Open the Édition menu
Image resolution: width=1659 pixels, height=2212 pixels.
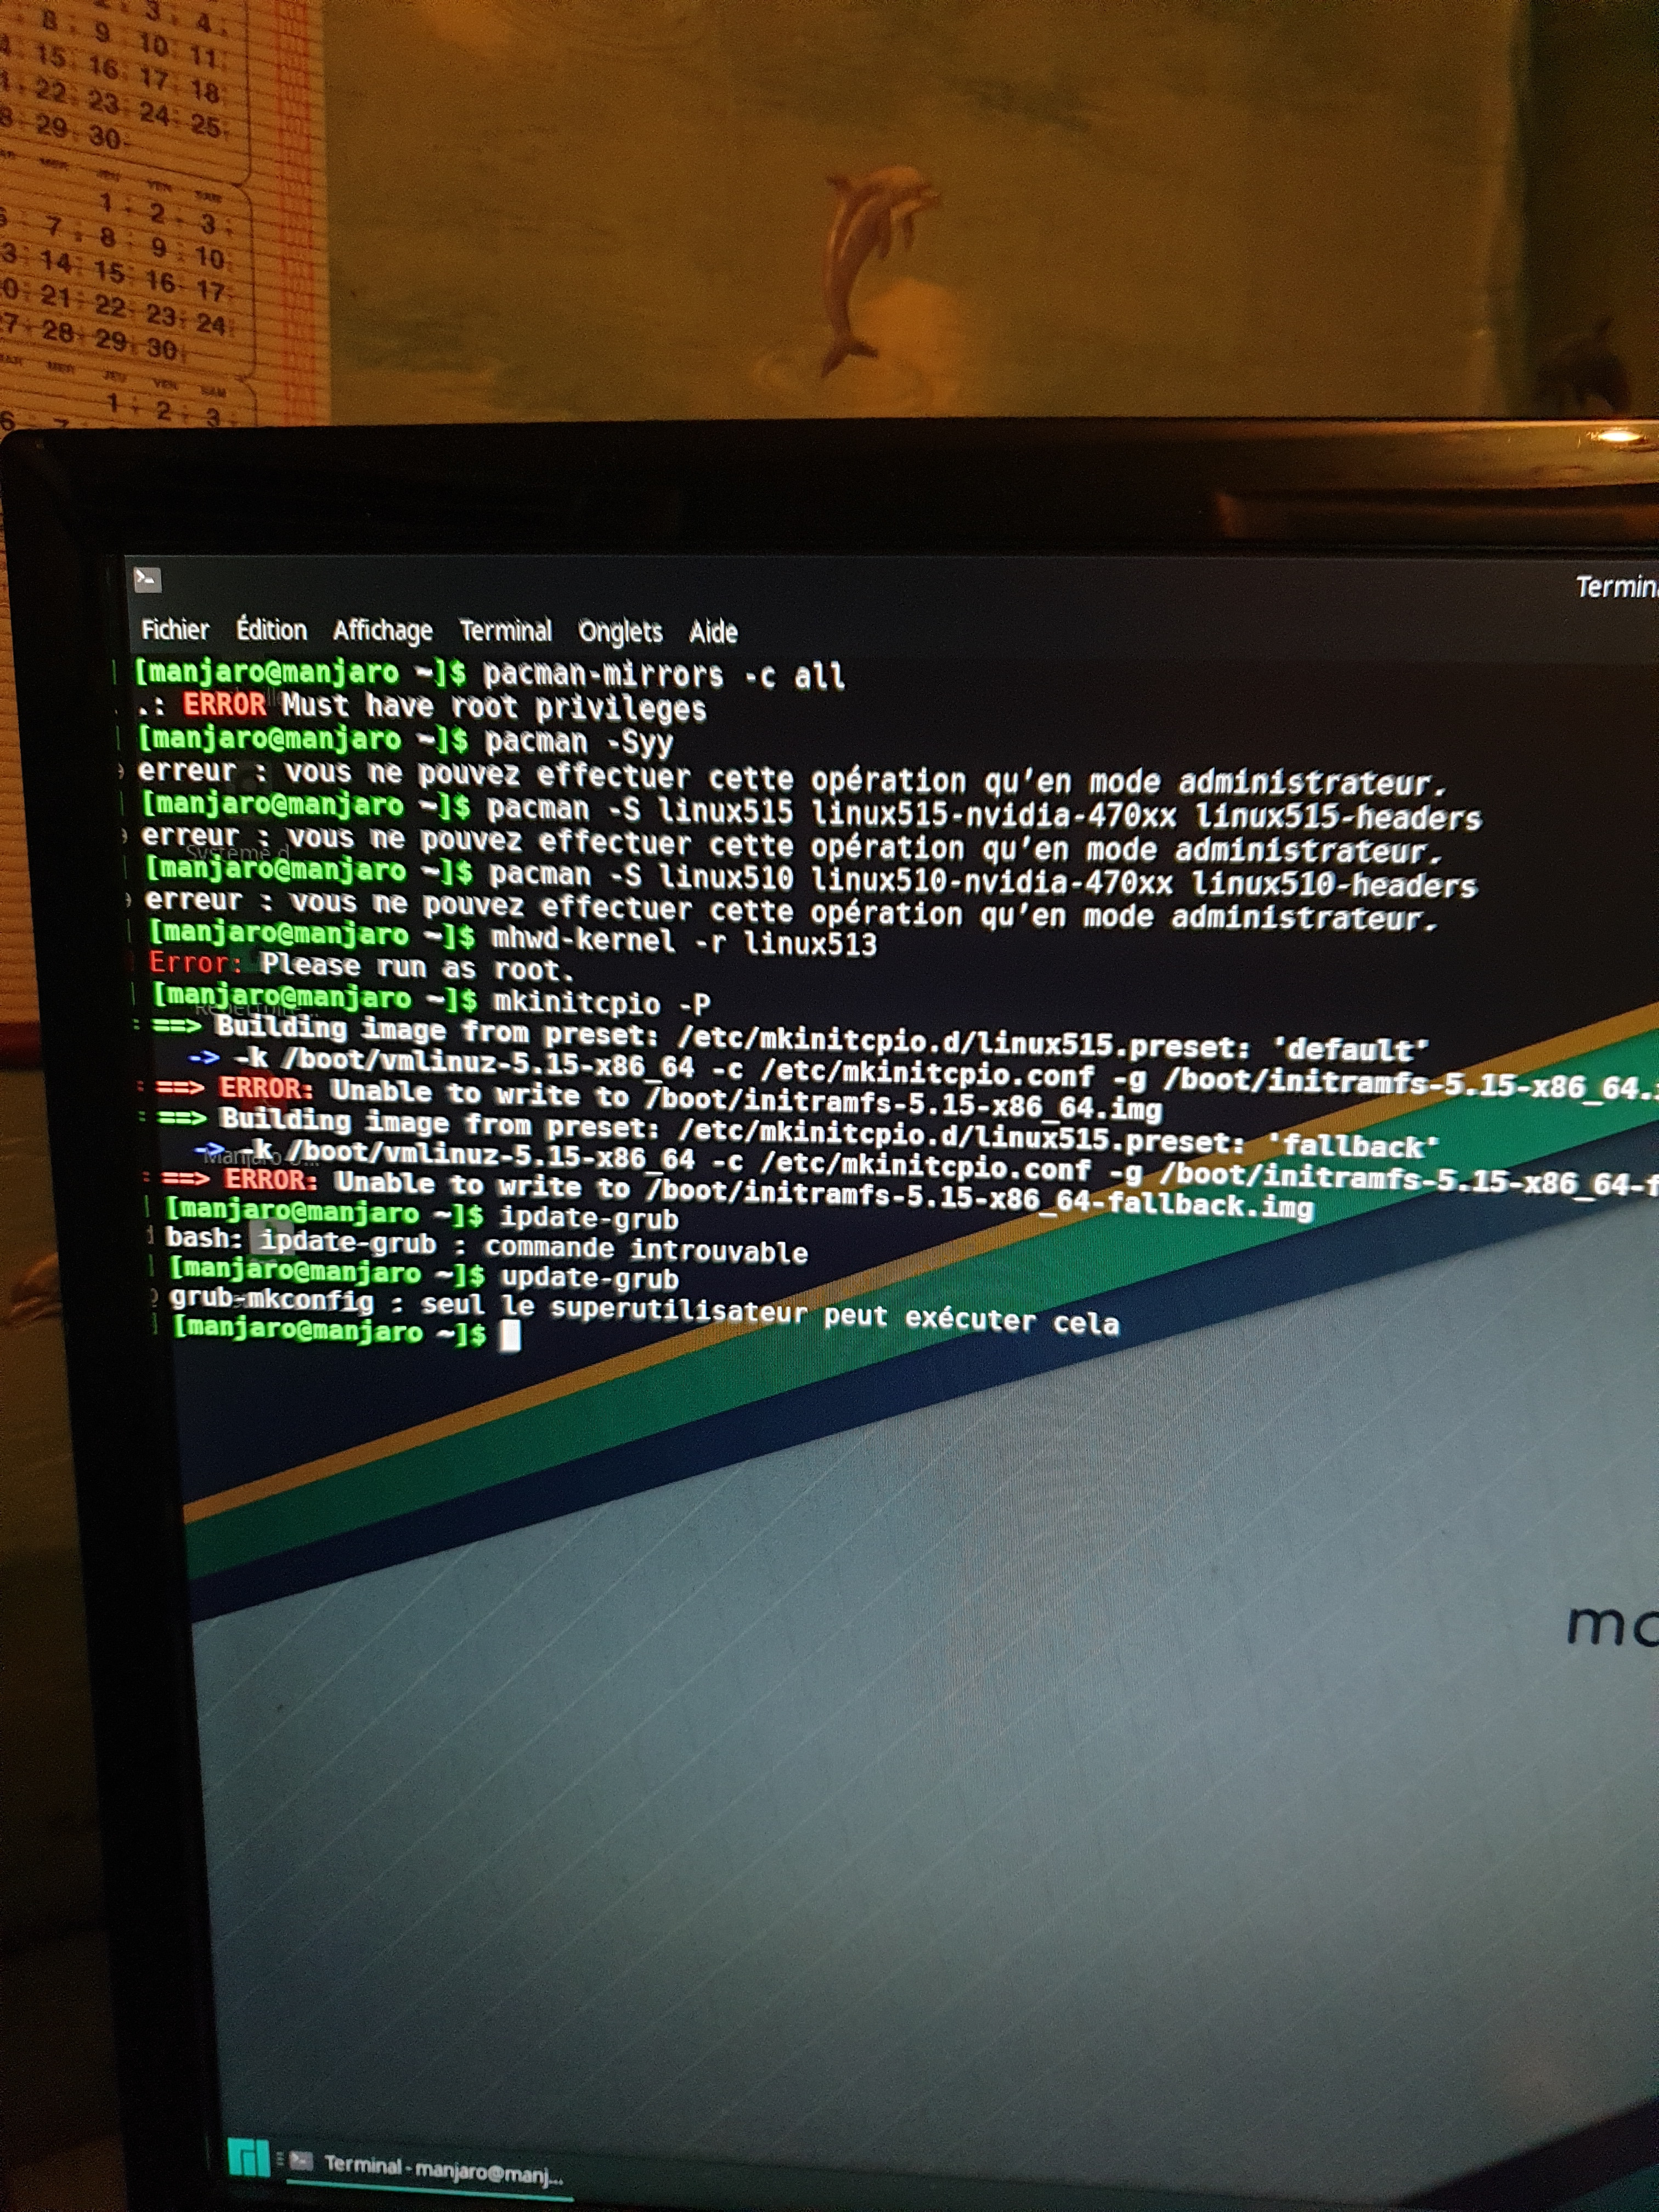click(x=271, y=630)
